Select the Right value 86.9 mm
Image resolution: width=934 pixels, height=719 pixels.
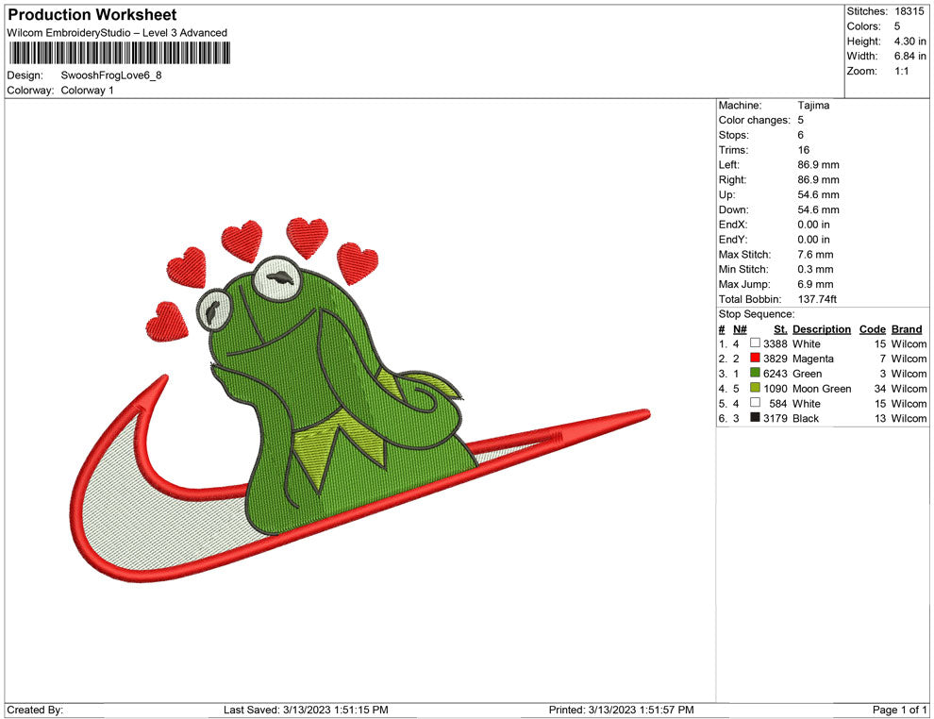(819, 179)
